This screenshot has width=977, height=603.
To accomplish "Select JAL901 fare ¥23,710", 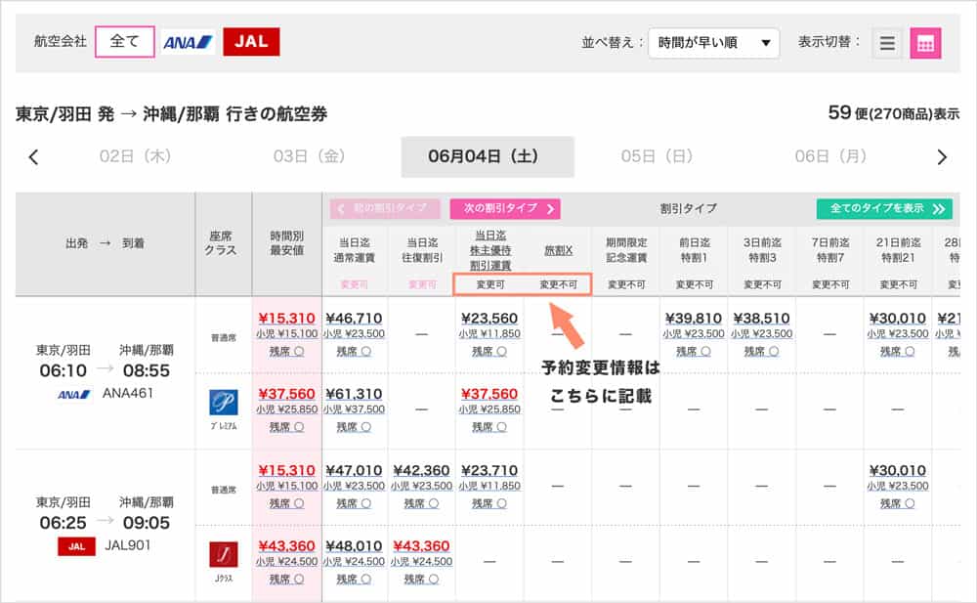I will [x=489, y=470].
